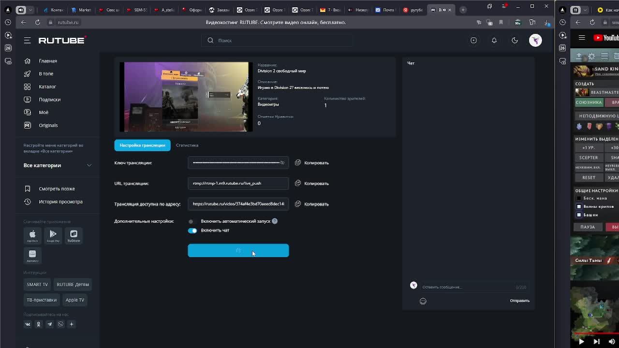619x348 pixels.
Task: Open the chat emoji picker
Action: pos(423,301)
